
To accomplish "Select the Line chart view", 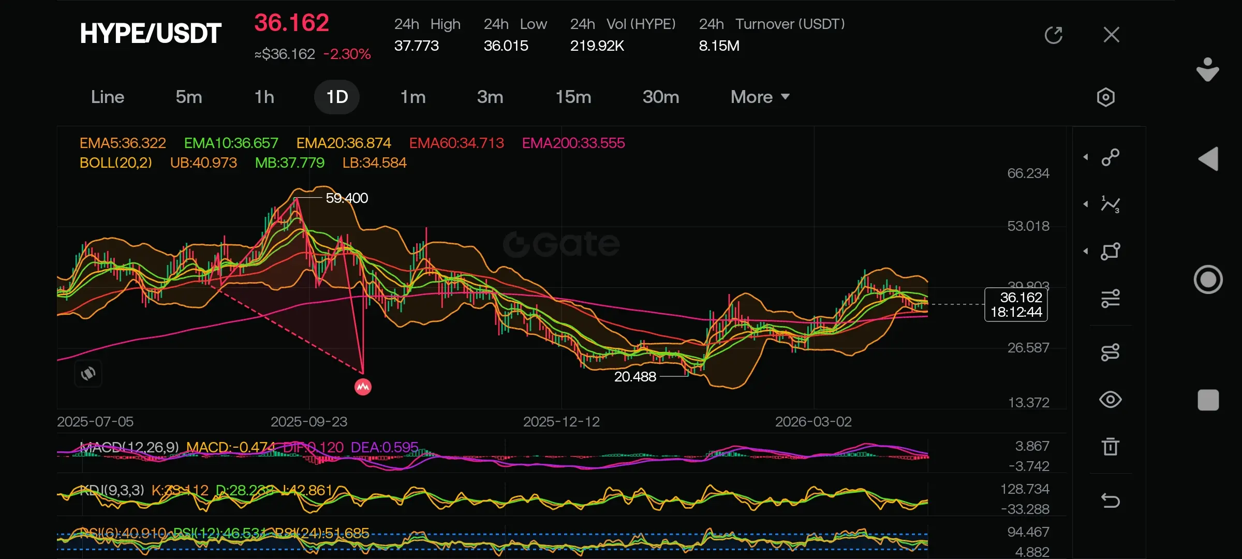I will tap(108, 97).
